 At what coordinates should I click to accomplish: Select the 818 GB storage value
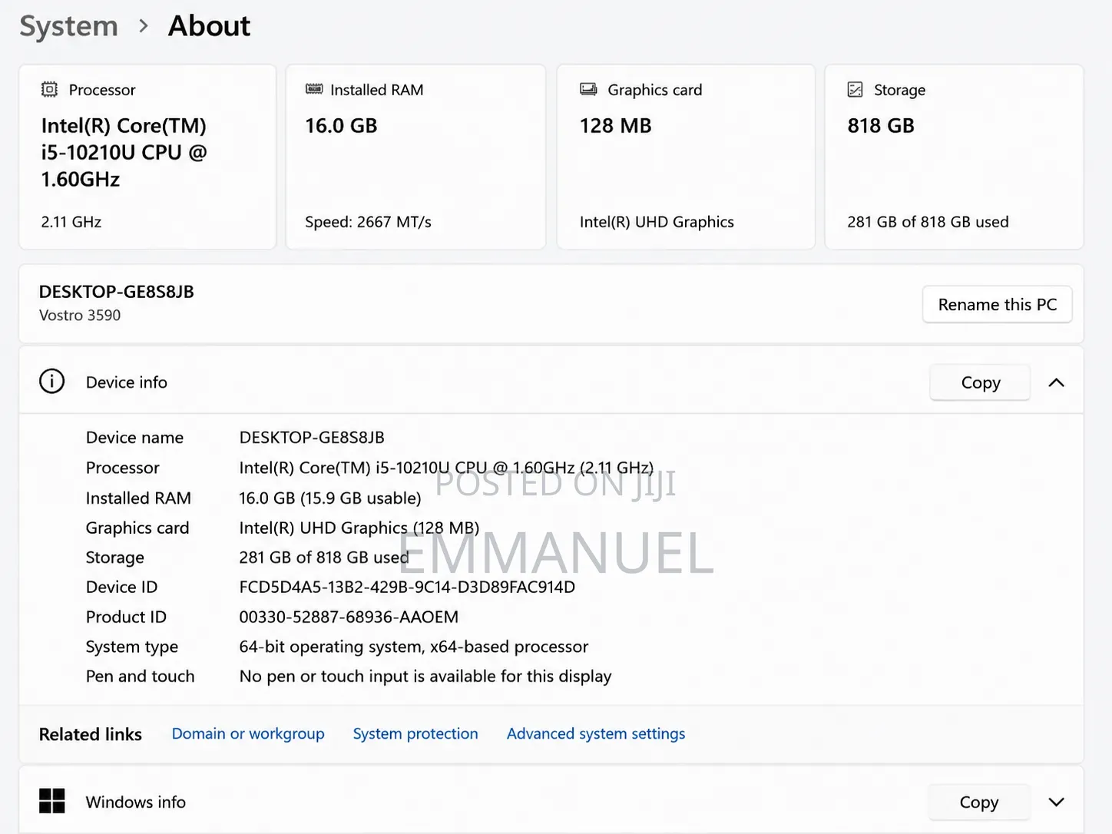click(881, 126)
